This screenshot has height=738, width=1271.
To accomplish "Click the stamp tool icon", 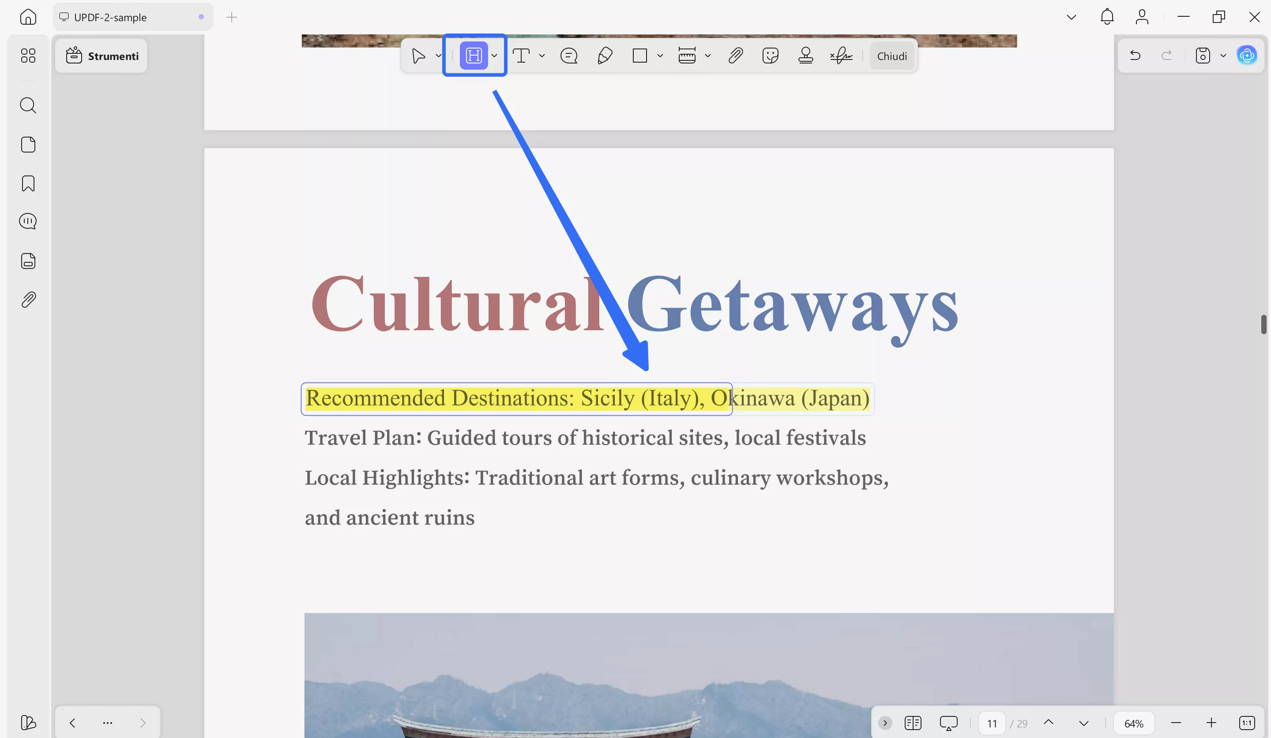I will [x=805, y=56].
